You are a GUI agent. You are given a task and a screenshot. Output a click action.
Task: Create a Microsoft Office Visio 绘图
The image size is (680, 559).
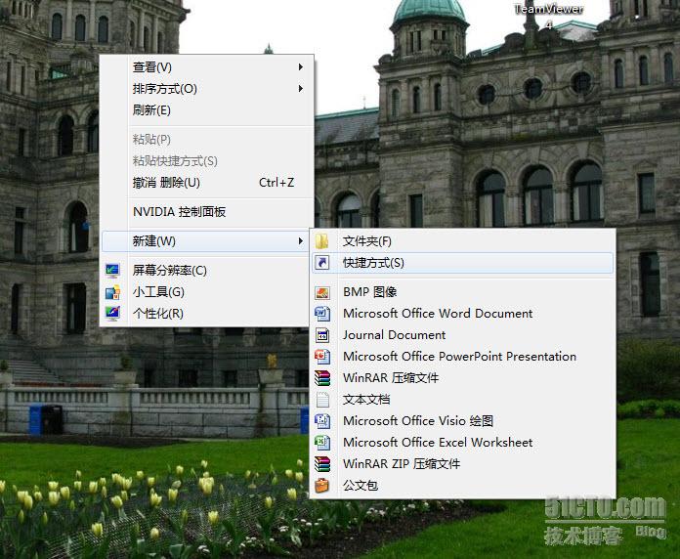463,420
